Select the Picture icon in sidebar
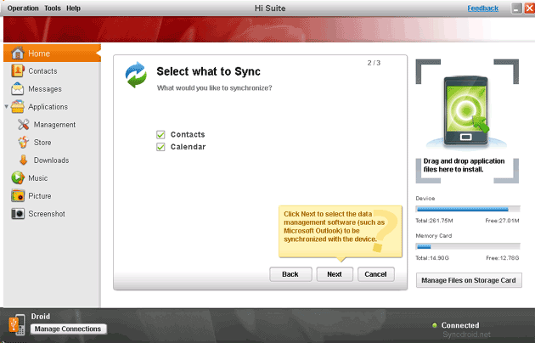 tap(18, 196)
